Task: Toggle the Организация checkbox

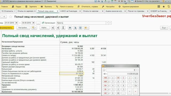Action: (43, 23)
